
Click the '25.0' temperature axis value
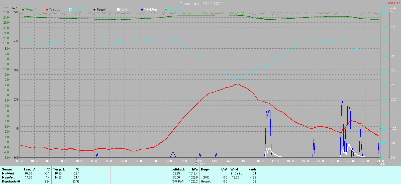pyautogui.click(x=6, y=12)
